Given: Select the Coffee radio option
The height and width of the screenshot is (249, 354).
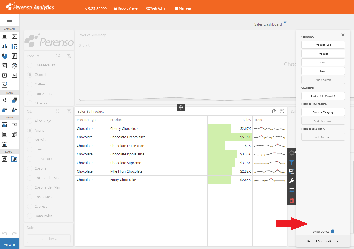Looking at the screenshot, I should click(x=30, y=84).
